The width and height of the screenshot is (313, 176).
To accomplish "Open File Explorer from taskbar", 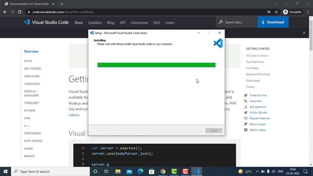I will click(118, 172).
